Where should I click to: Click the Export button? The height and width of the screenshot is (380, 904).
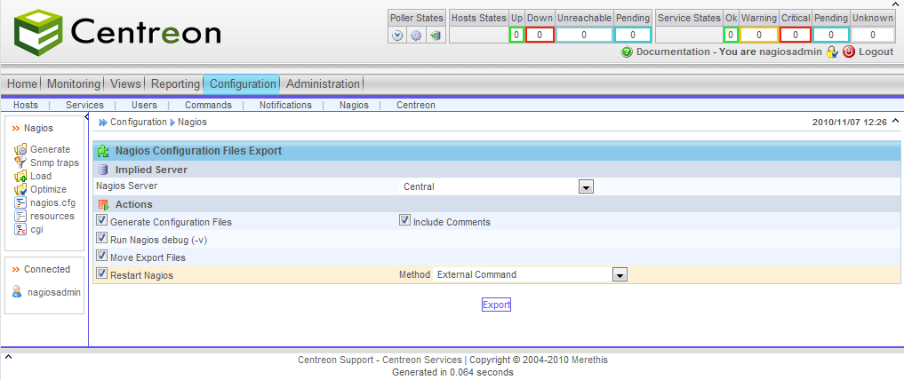click(496, 305)
